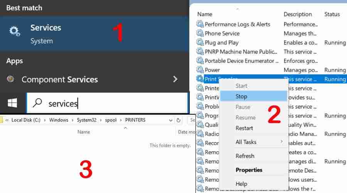Click the search magnifier icon
Image resolution: width=347 pixels, height=193 pixels.
[x=37, y=103]
